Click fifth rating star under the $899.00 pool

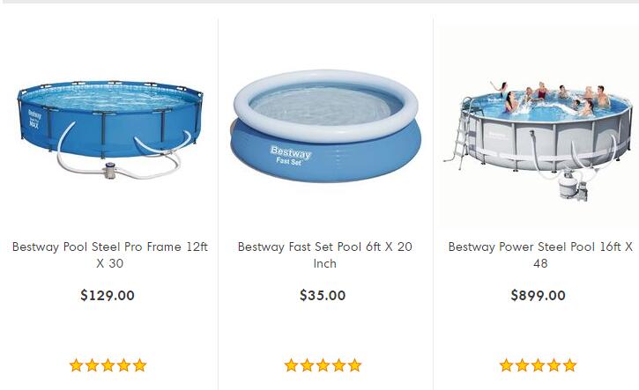[x=569, y=365]
